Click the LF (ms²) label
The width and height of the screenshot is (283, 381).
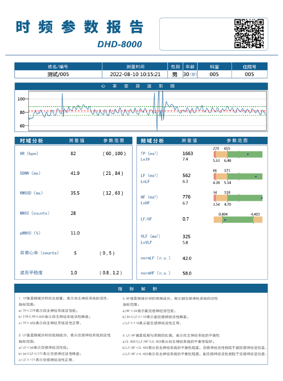(x=149, y=175)
